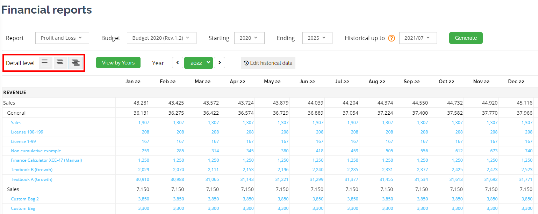The height and width of the screenshot is (214, 538).
Task: Click the Financial reports page title
Action: pos(46,10)
